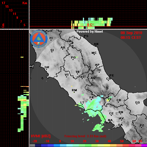The height and width of the screenshot is (147, 147).
Task: Click the AQ city label
Action: coord(93,78)
